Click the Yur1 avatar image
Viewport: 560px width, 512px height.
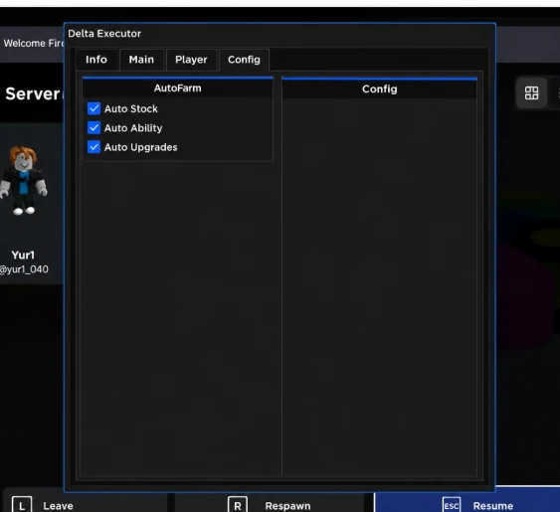pos(23,180)
